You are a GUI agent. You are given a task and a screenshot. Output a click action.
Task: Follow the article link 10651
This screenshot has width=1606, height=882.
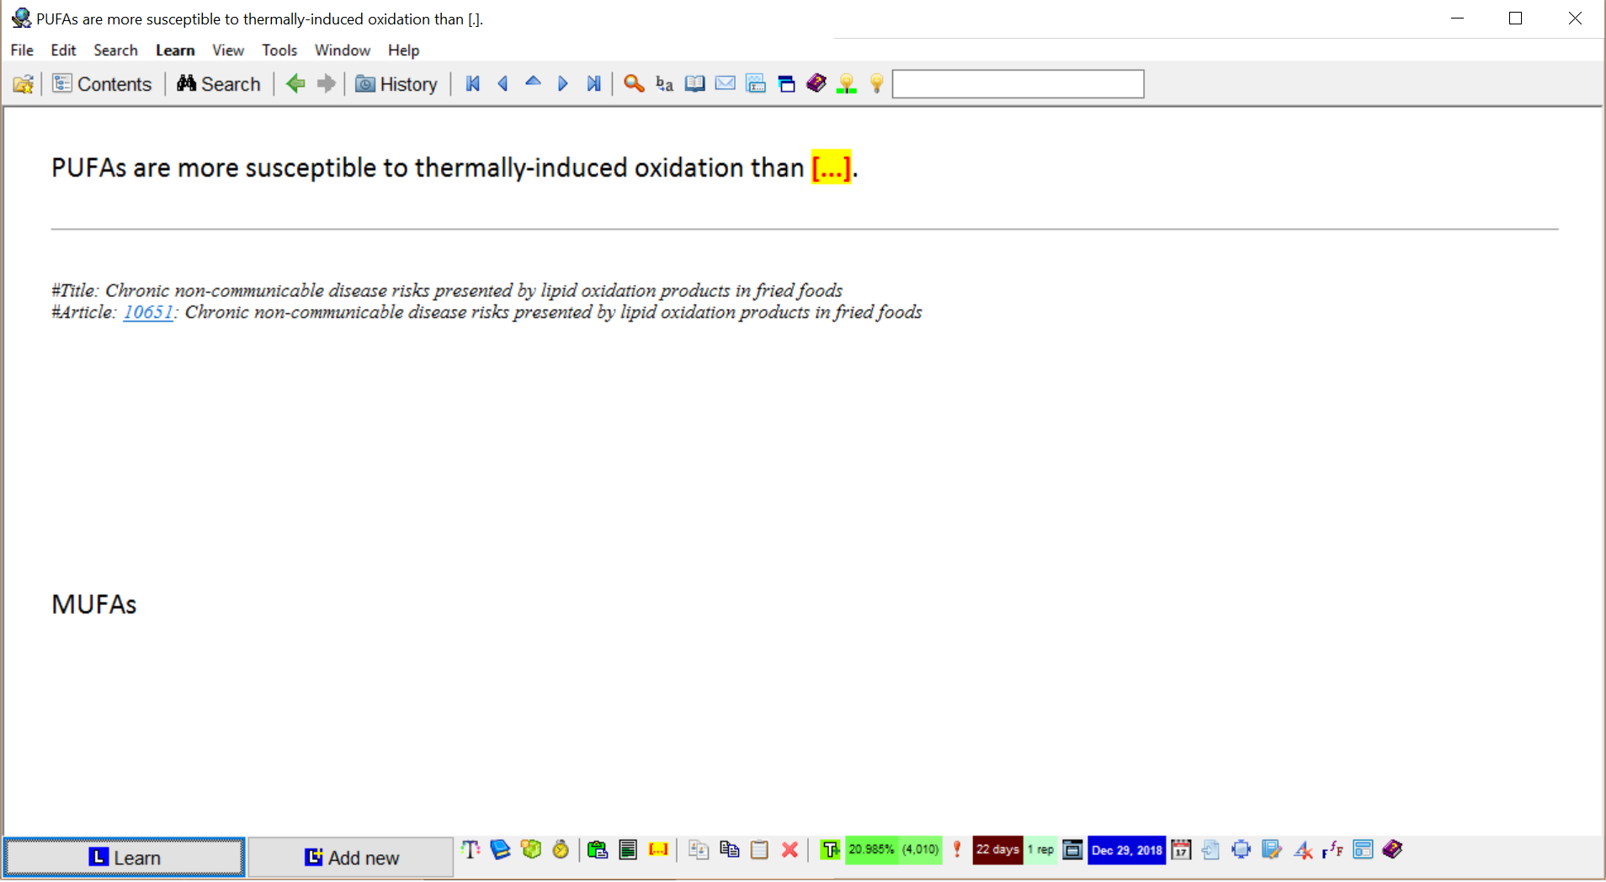(148, 312)
